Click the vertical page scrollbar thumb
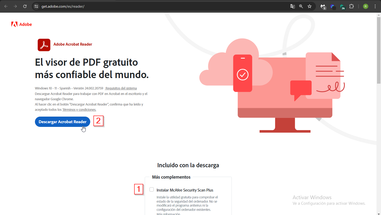This screenshot has width=381, height=215. [x=379, y=50]
